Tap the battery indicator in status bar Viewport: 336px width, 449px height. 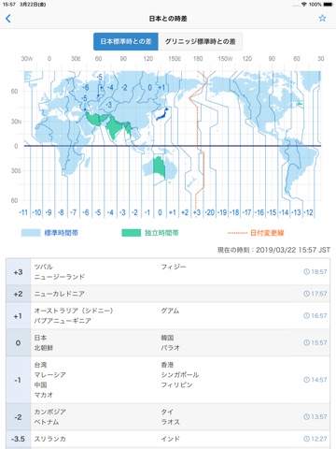329,5
